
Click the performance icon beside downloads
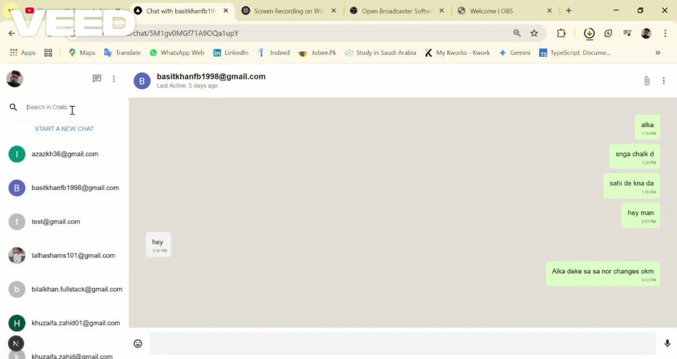point(609,33)
